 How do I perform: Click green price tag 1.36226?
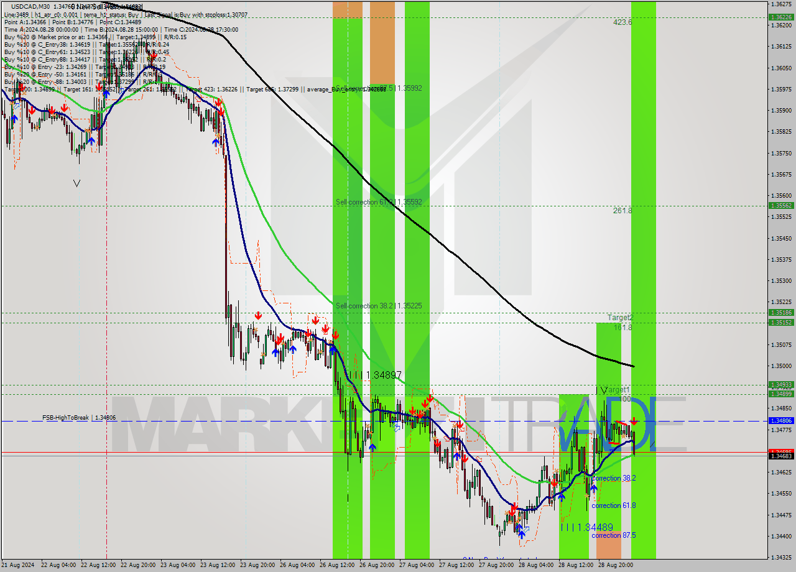781,17
